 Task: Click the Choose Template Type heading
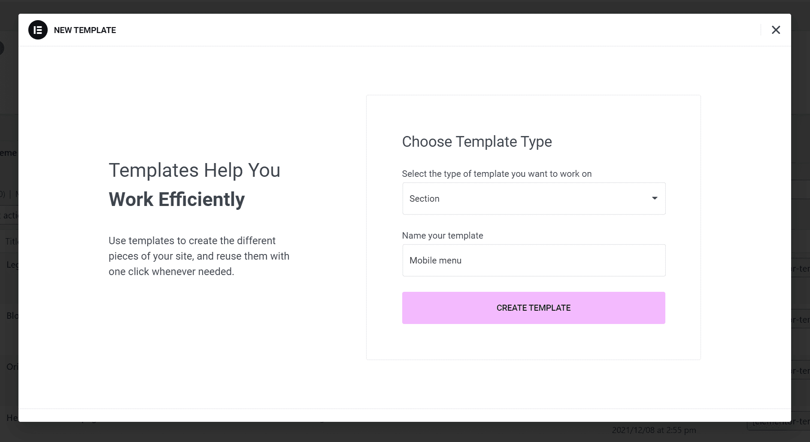pyautogui.click(x=476, y=142)
